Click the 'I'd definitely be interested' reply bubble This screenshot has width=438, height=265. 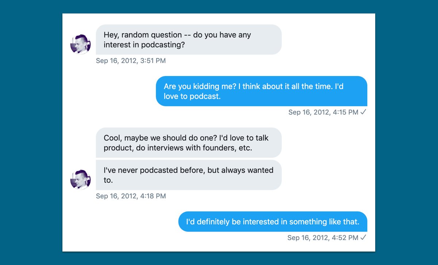(x=272, y=221)
